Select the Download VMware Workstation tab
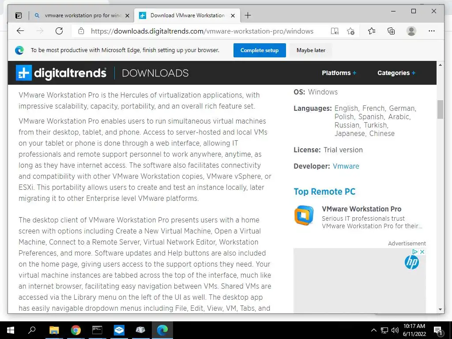The image size is (452, 339). 187,15
